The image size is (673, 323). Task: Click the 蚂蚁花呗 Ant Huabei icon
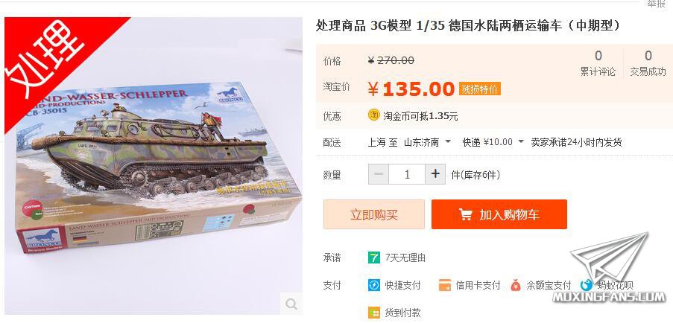[x=587, y=285]
